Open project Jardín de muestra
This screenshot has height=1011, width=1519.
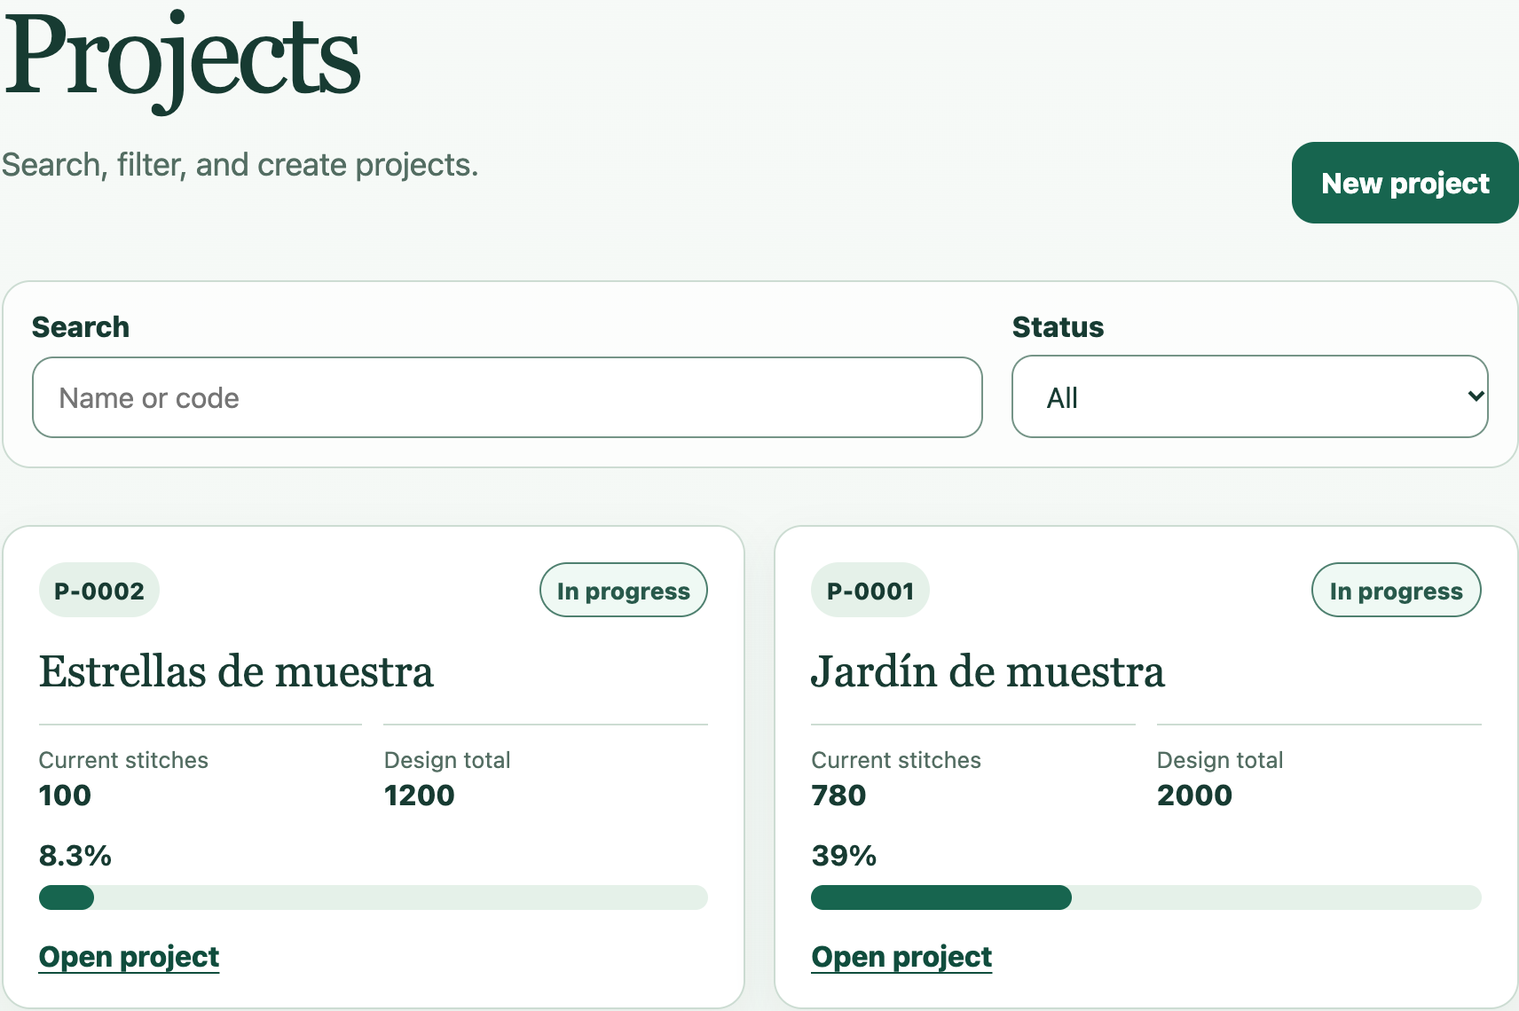point(901,957)
